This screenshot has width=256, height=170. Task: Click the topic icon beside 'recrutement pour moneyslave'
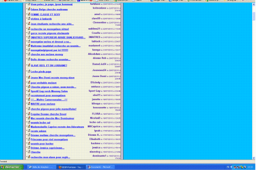29,95
